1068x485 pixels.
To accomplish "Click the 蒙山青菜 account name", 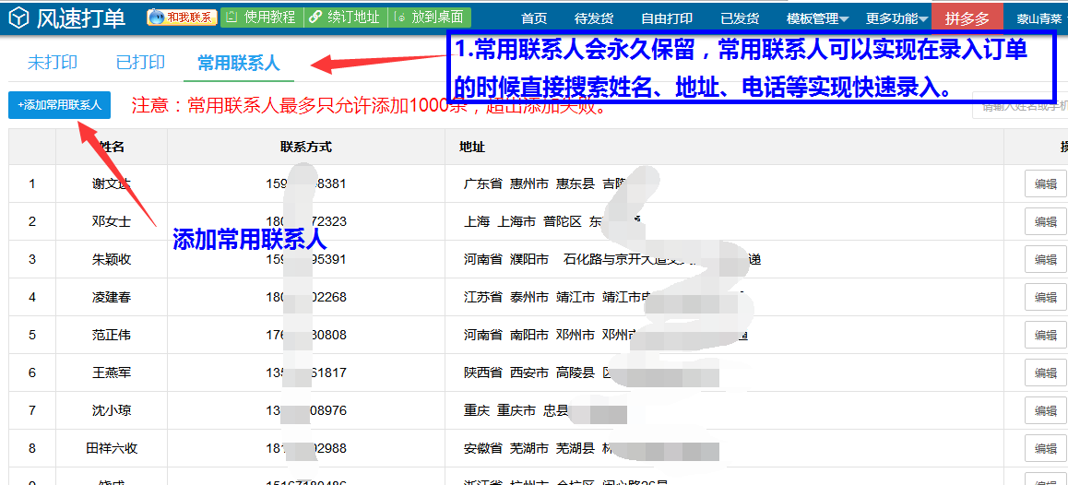I will (x=1039, y=19).
